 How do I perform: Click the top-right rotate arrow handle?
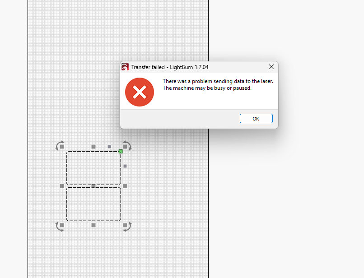click(127, 146)
